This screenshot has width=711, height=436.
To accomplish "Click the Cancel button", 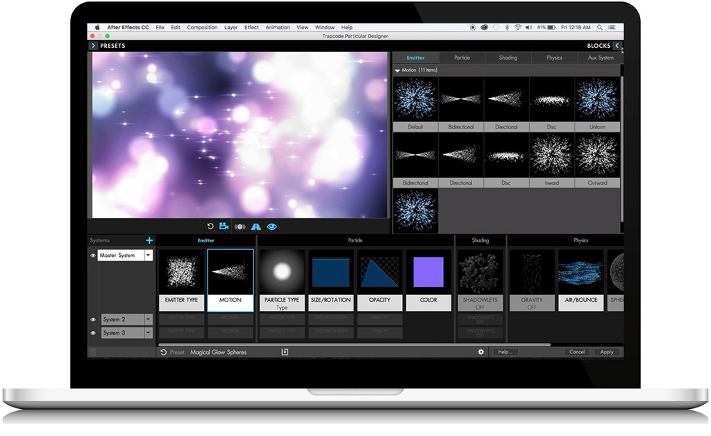I will (x=577, y=352).
